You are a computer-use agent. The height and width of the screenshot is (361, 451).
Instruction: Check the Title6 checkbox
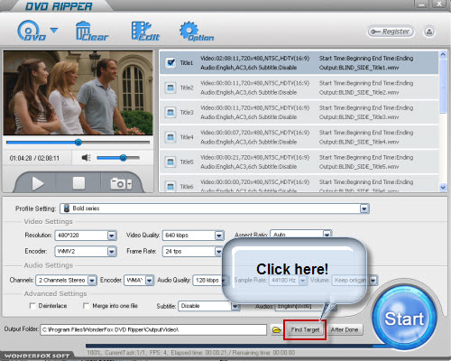170,186
